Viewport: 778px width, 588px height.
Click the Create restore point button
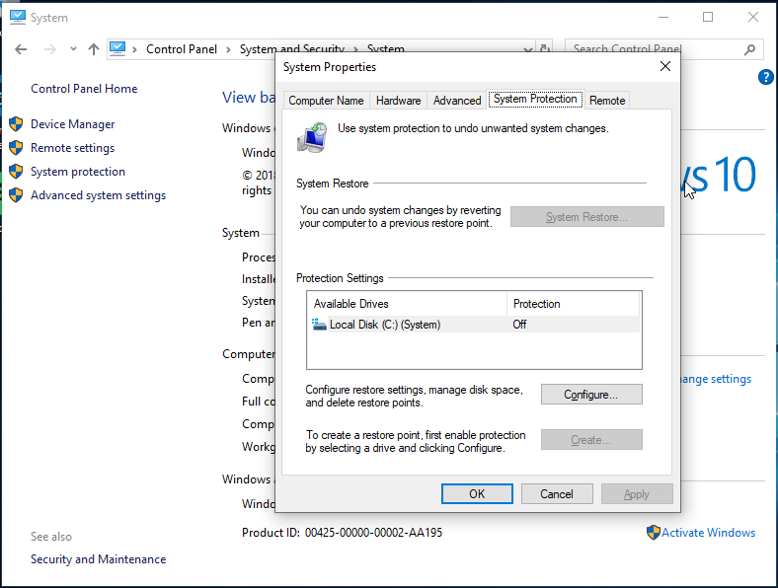tap(591, 440)
